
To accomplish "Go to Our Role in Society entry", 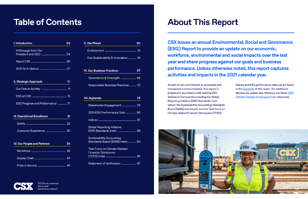I will 43,89.
